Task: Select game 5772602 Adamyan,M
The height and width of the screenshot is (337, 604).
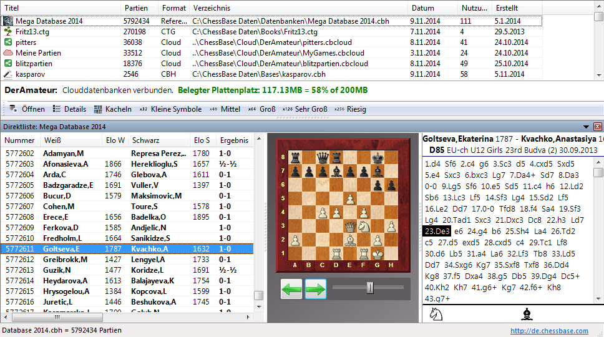Action: click(127, 154)
